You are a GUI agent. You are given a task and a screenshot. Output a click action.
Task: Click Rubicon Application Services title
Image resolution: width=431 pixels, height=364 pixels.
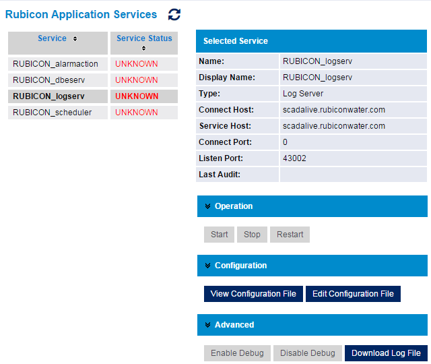[81, 15]
